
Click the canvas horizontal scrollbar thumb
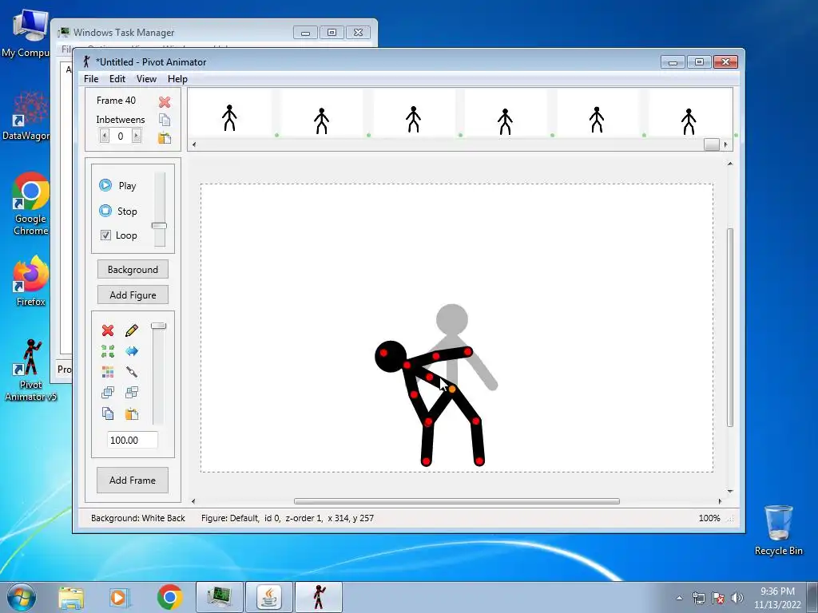coord(456,501)
